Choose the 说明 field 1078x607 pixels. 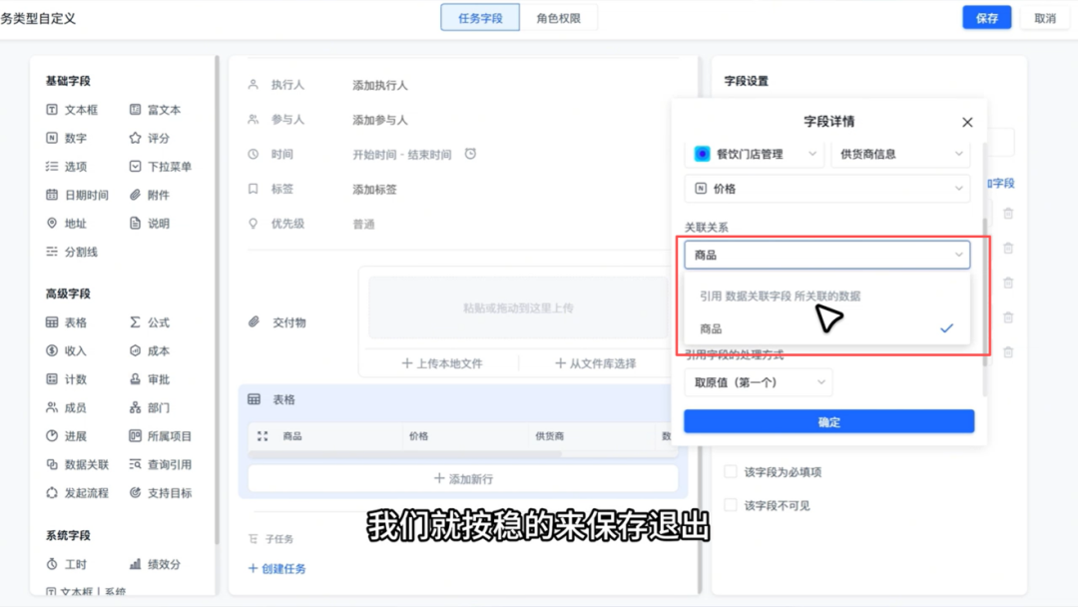point(150,224)
